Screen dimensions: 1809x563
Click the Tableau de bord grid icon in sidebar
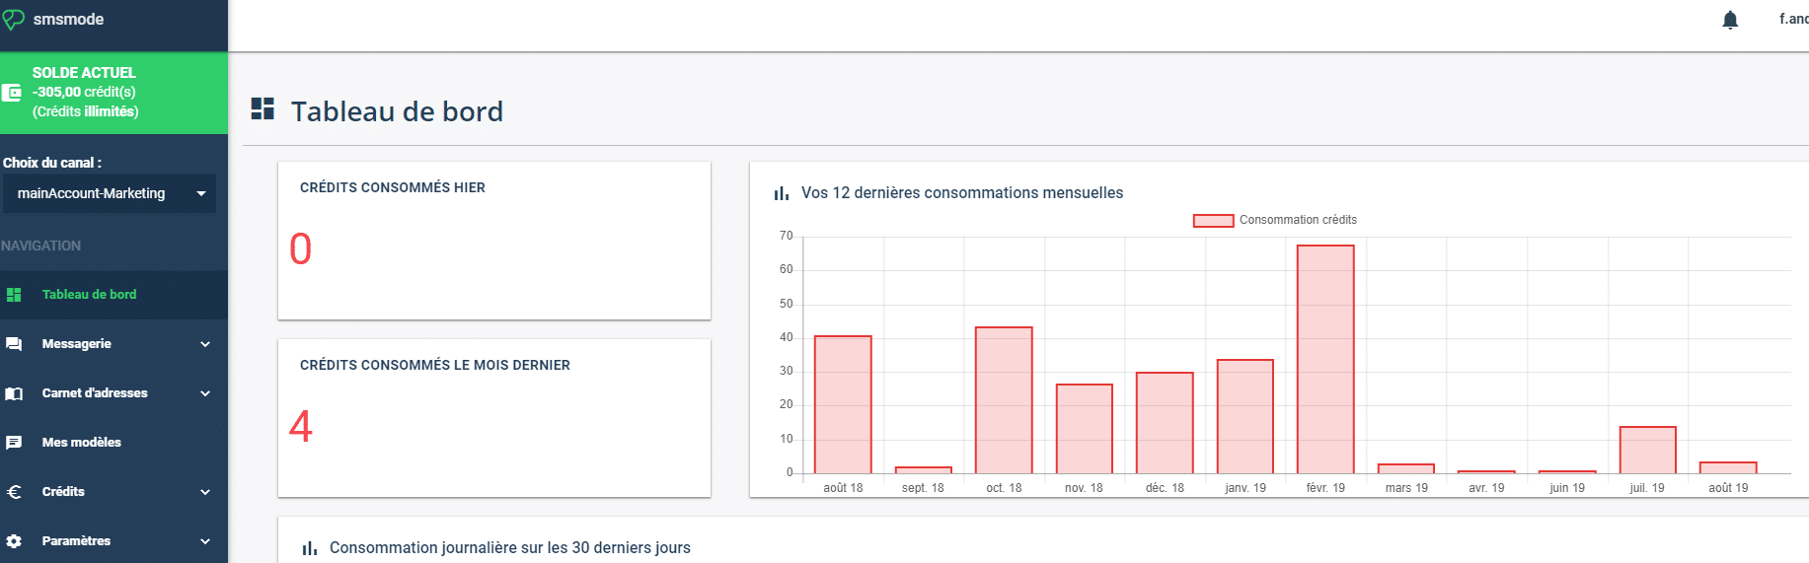(x=14, y=295)
